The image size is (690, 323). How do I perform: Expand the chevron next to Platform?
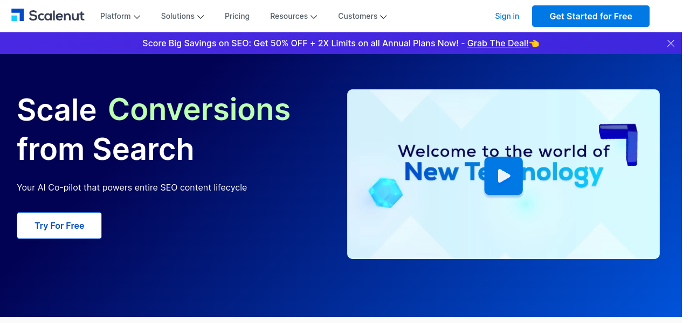click(x=137, y=17)
